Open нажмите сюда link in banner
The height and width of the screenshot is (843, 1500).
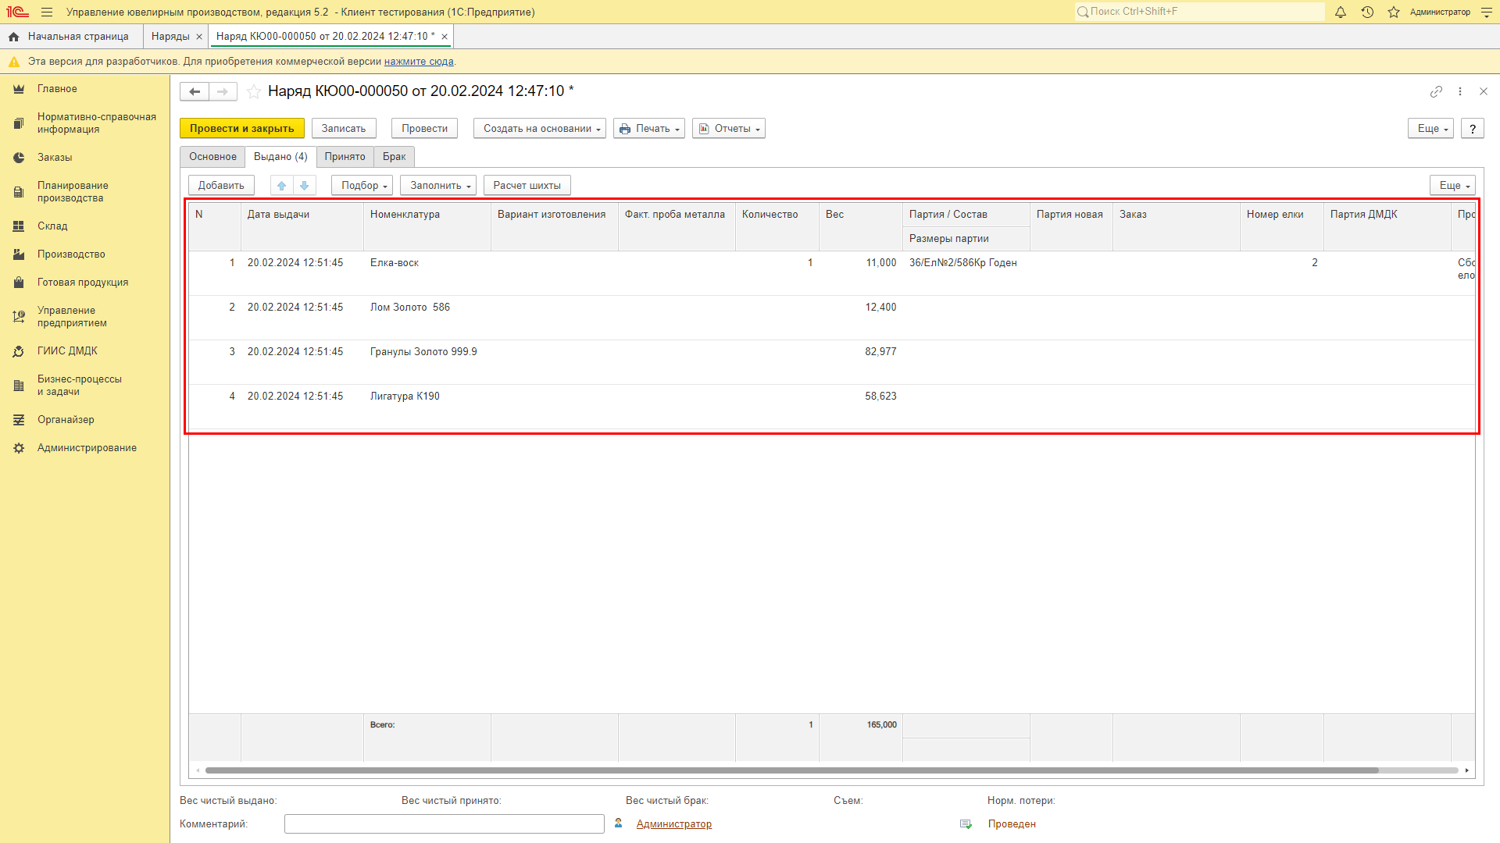pos(419,62)
